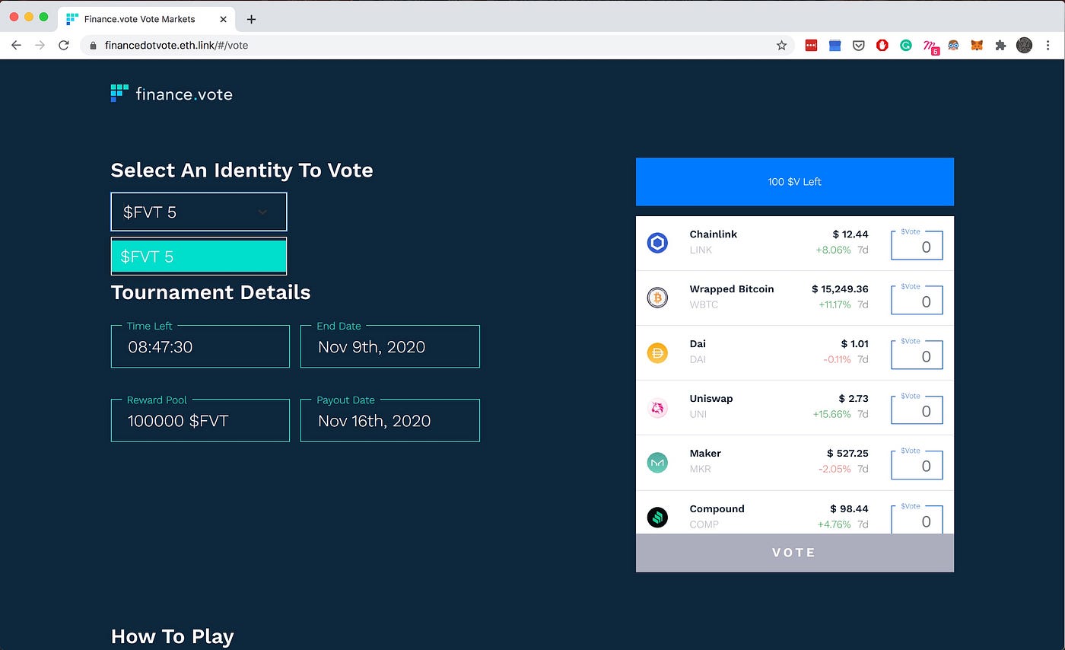The width and height of the screenshot is (1065, 650).
Task: Click the Uniswap unicorn icon
Action: click(657, 408)
